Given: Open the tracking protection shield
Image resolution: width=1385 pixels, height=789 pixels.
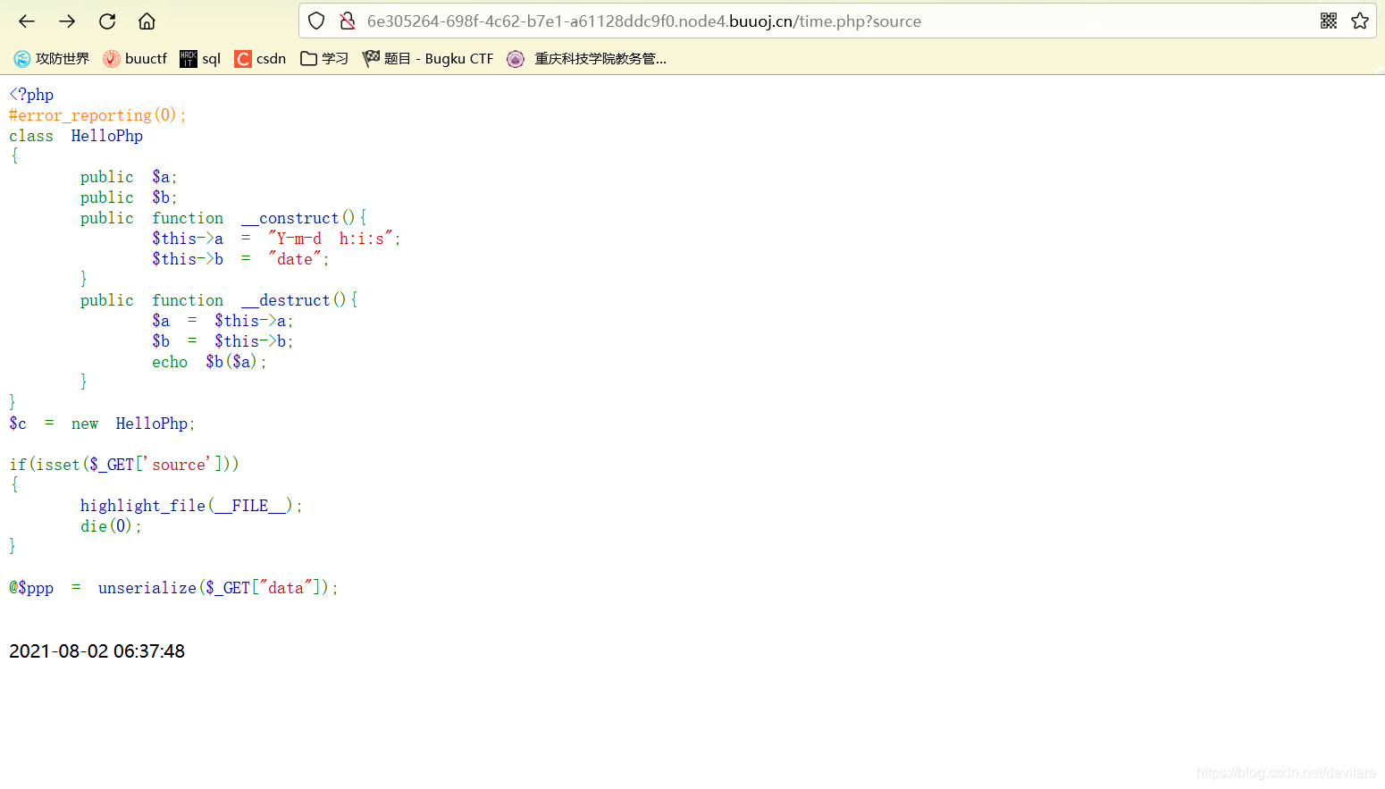Looking at the screenshot, I should coord(316,21).
